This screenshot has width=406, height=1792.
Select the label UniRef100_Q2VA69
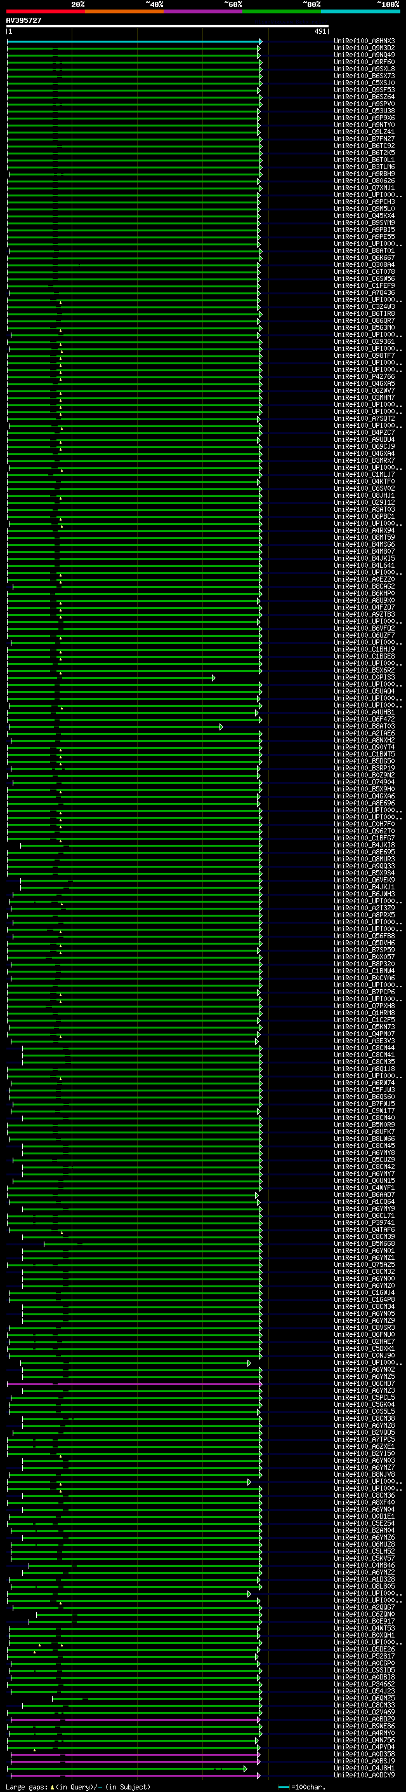(364, 1712)
